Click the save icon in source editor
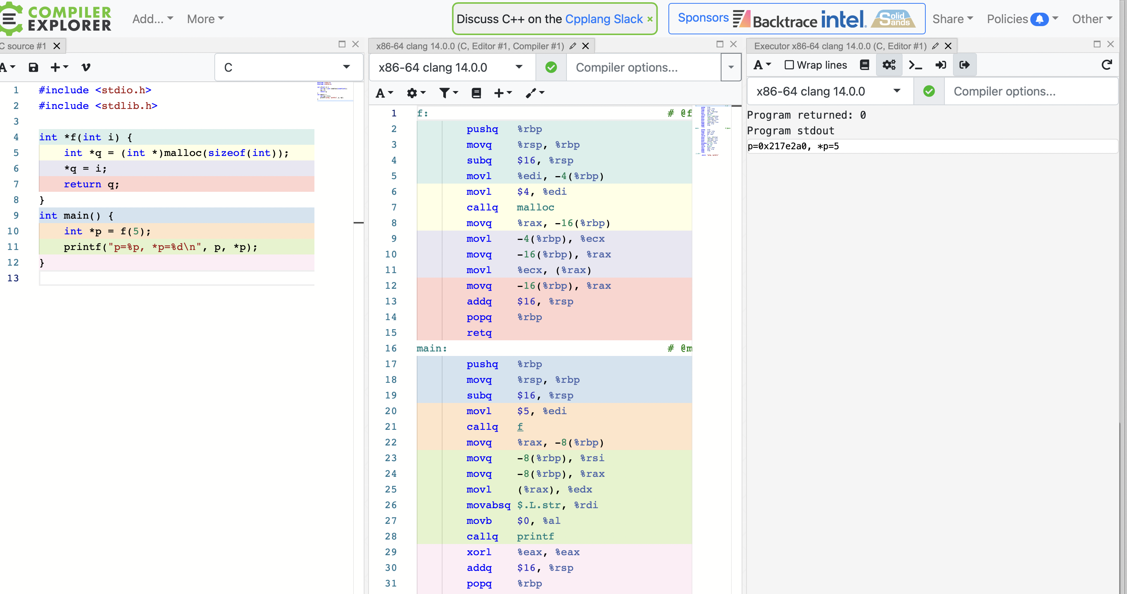1127x594 pixels. coord(33,67)
